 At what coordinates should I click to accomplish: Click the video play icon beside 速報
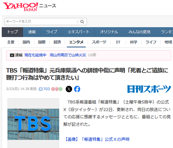pos(12,55)
